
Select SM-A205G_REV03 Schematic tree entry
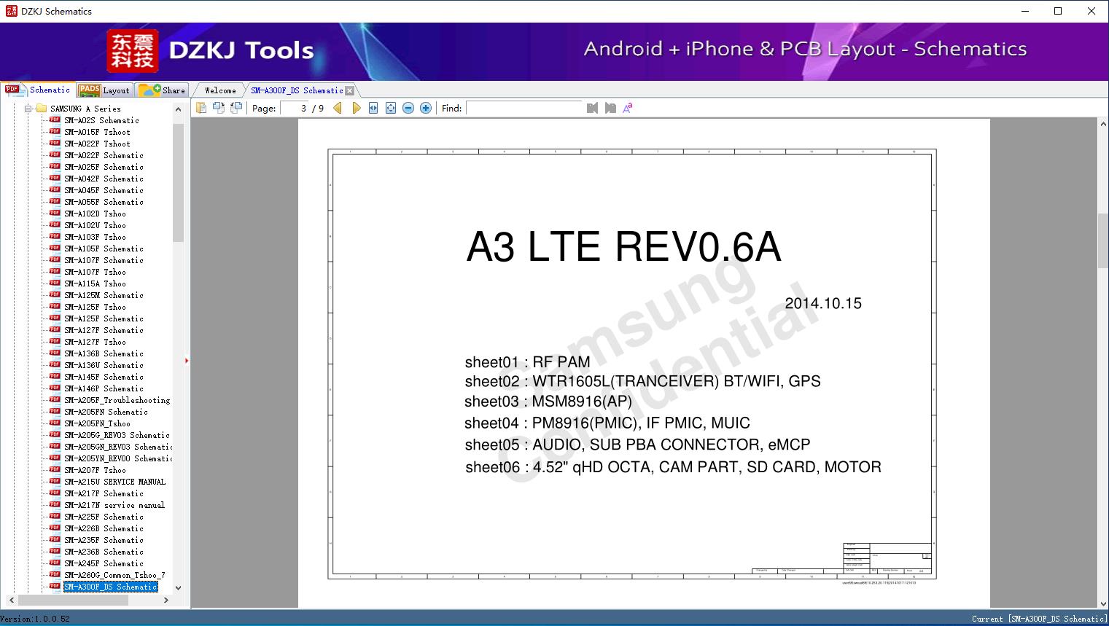pyautogui.click(x=117, y=435)
